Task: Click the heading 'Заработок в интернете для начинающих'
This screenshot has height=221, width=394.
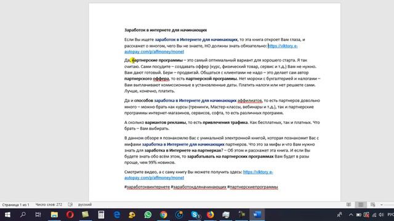Action: (166, 30)
